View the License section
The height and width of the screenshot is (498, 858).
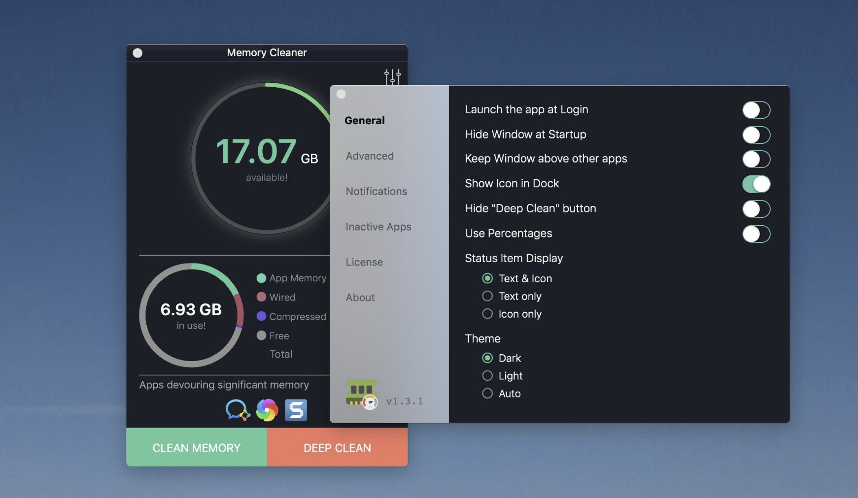tap(364, 262)
